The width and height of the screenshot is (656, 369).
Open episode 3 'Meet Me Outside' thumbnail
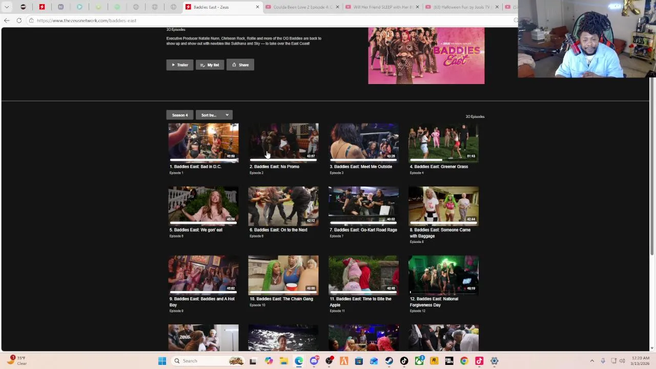(363, 142)
